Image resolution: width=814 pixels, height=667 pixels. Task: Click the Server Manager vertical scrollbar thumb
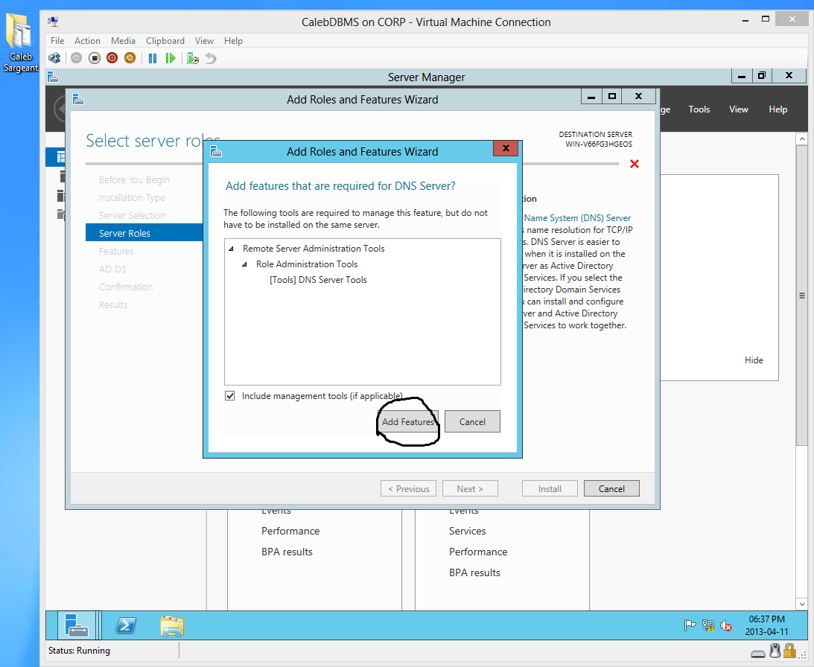coord(801,296)
